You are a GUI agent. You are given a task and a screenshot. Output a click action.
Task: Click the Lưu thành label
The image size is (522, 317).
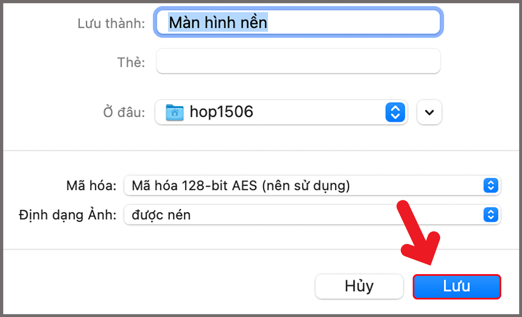(111, 23)
